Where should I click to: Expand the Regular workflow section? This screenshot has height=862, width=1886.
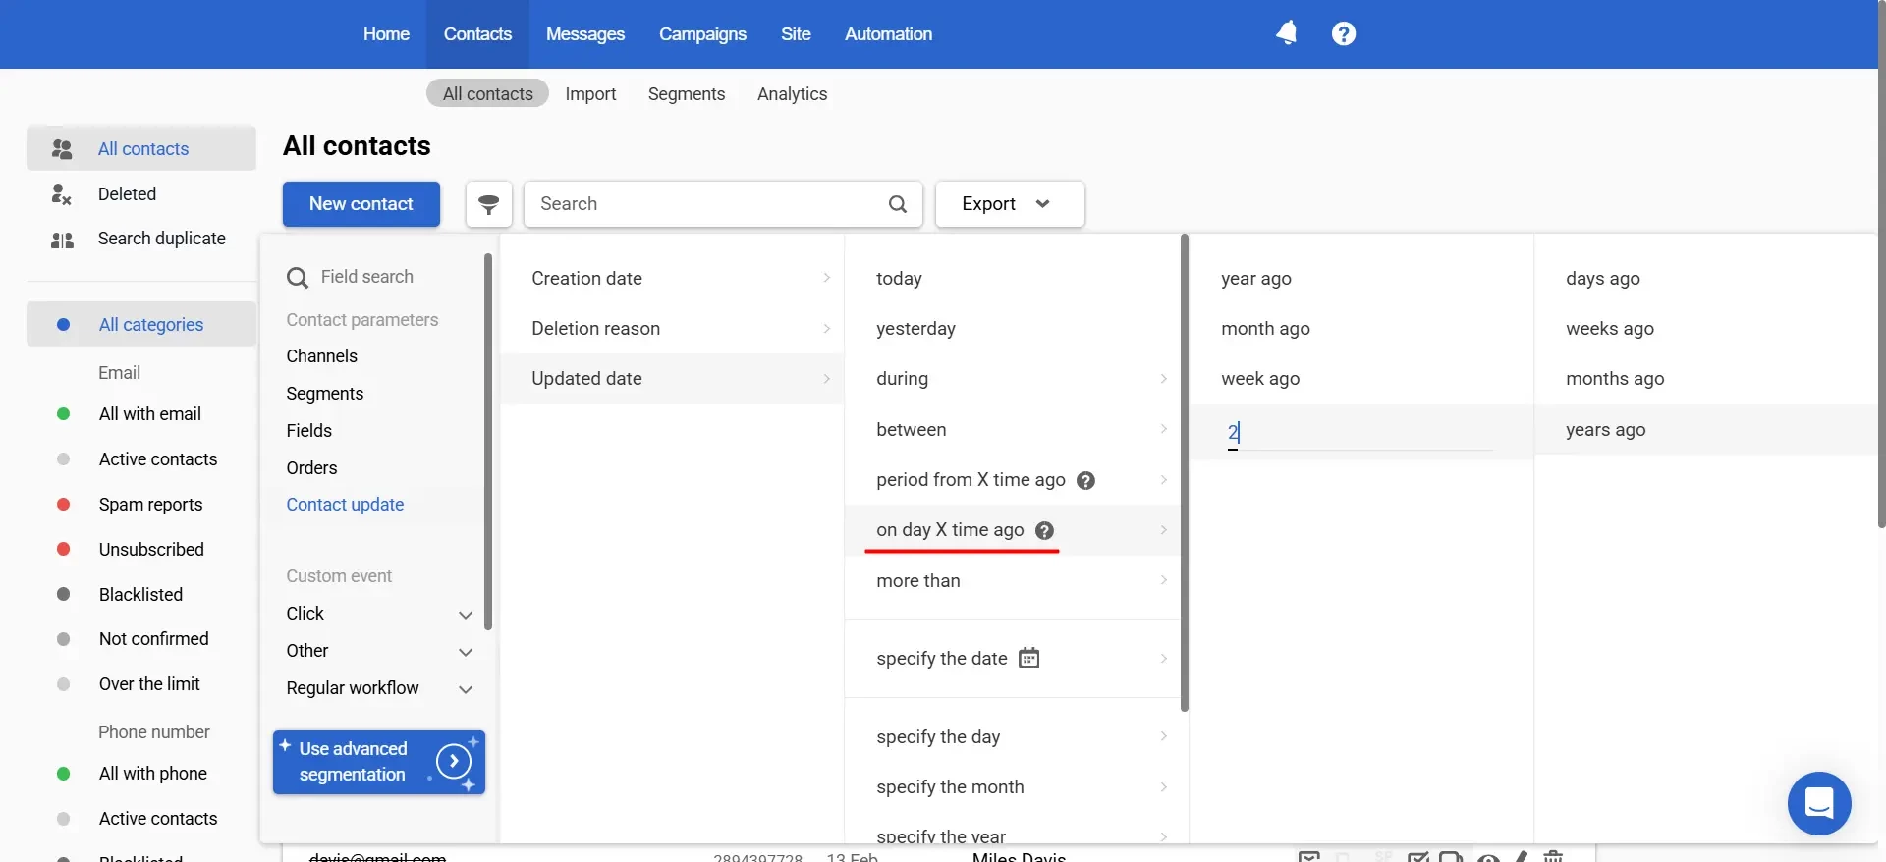(465, 689)
